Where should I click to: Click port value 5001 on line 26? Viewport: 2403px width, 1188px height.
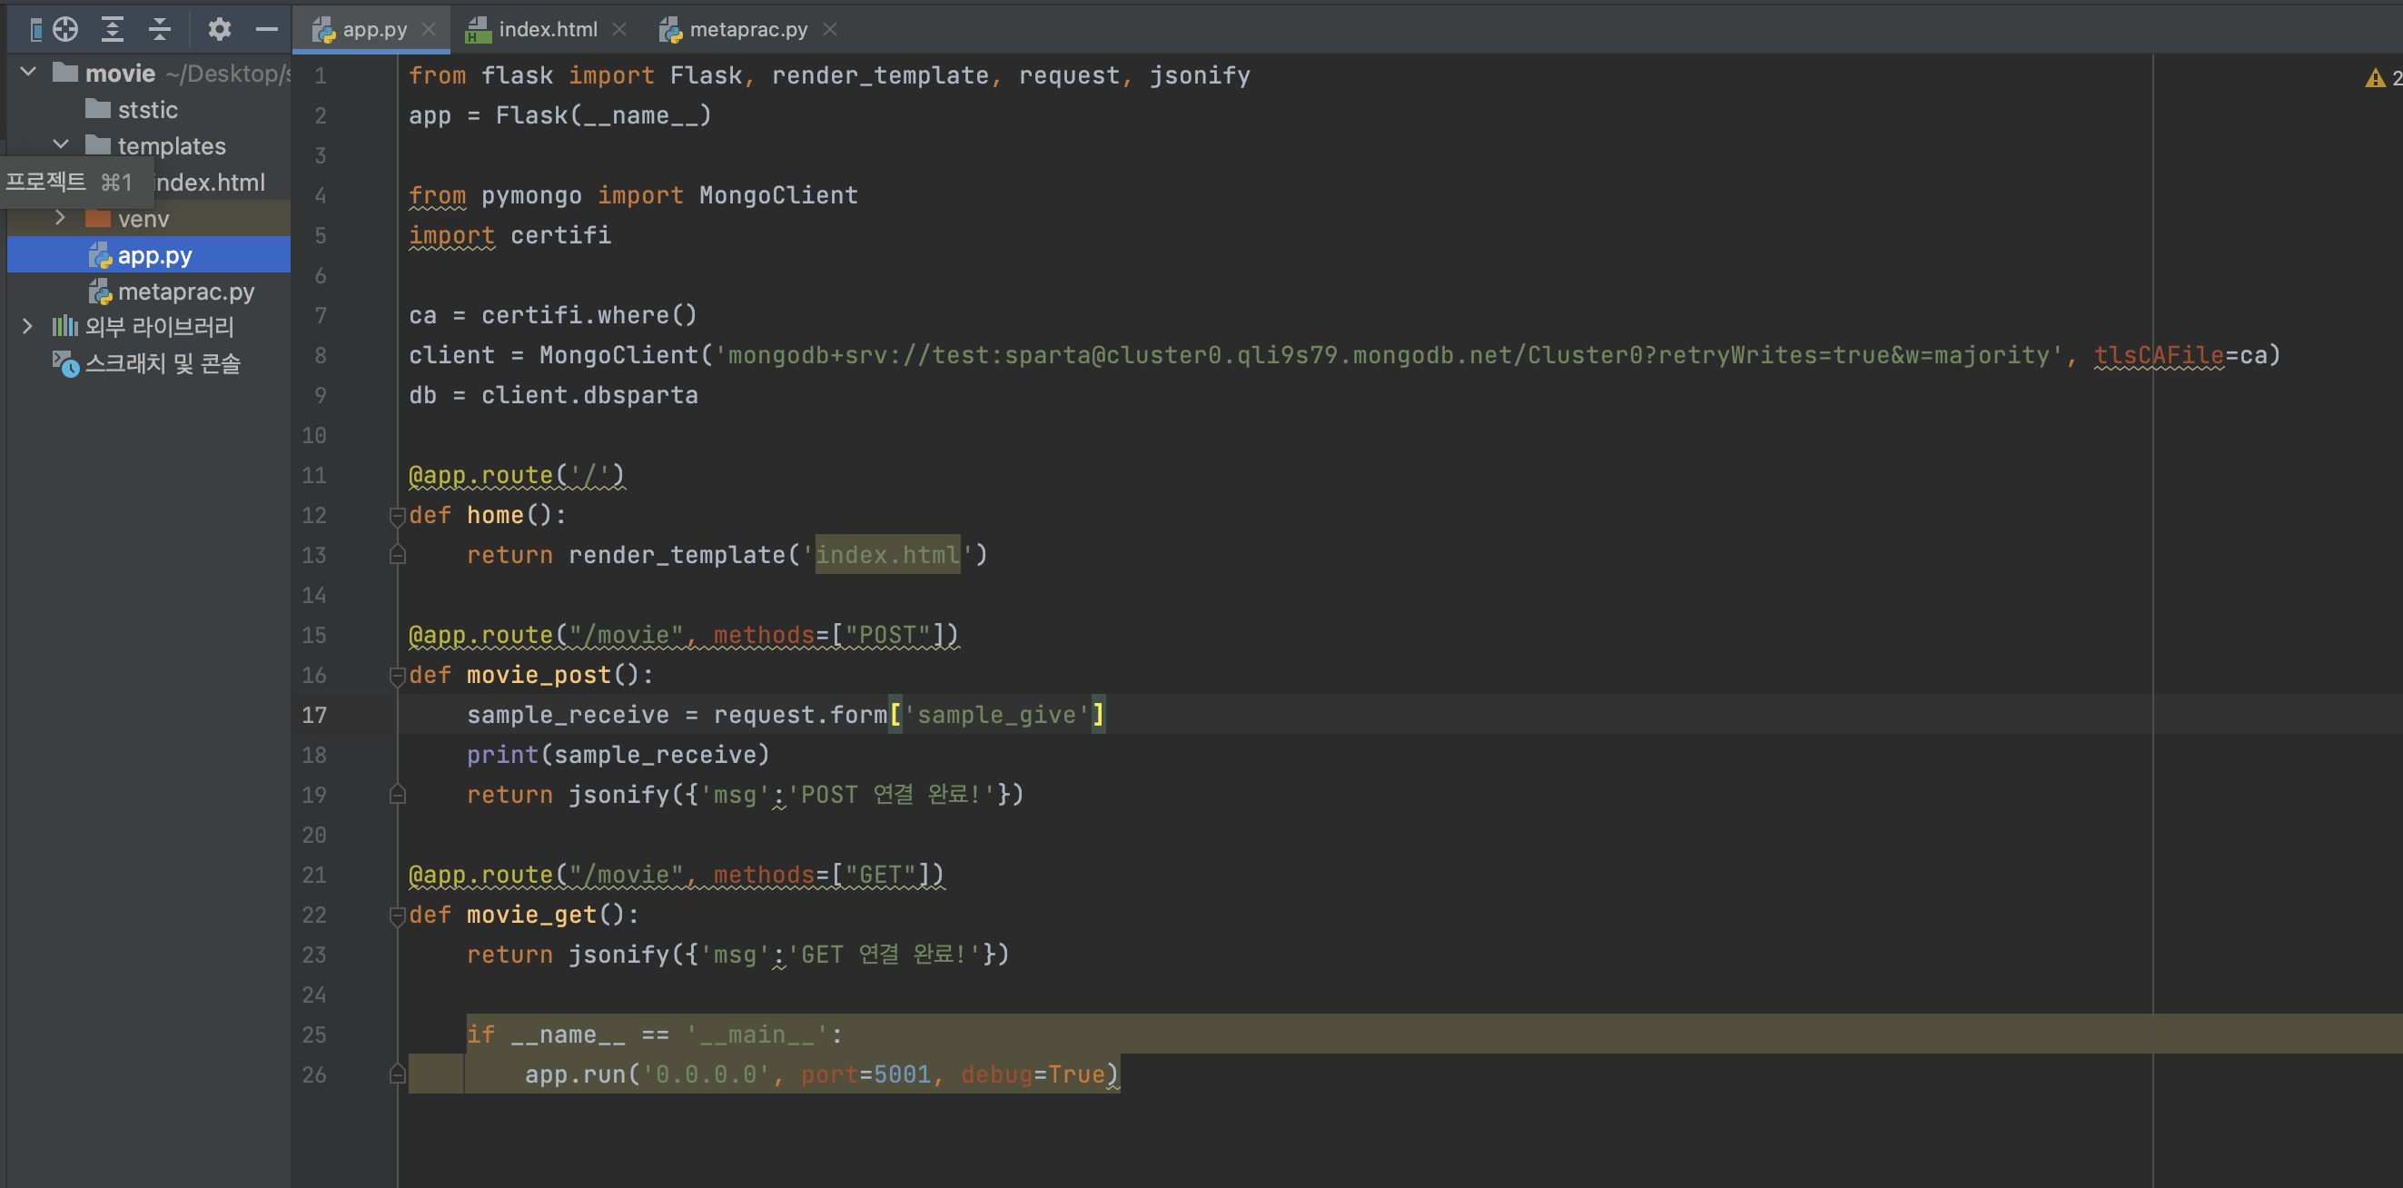click(902, 1075)
